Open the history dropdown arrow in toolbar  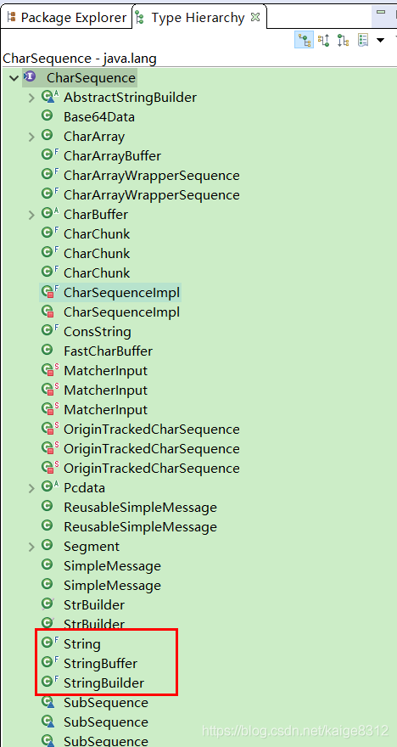[x=380, y=41]
